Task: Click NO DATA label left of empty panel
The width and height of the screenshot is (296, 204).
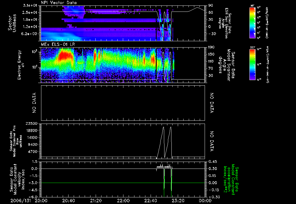Action: click(x=34, y=103)
